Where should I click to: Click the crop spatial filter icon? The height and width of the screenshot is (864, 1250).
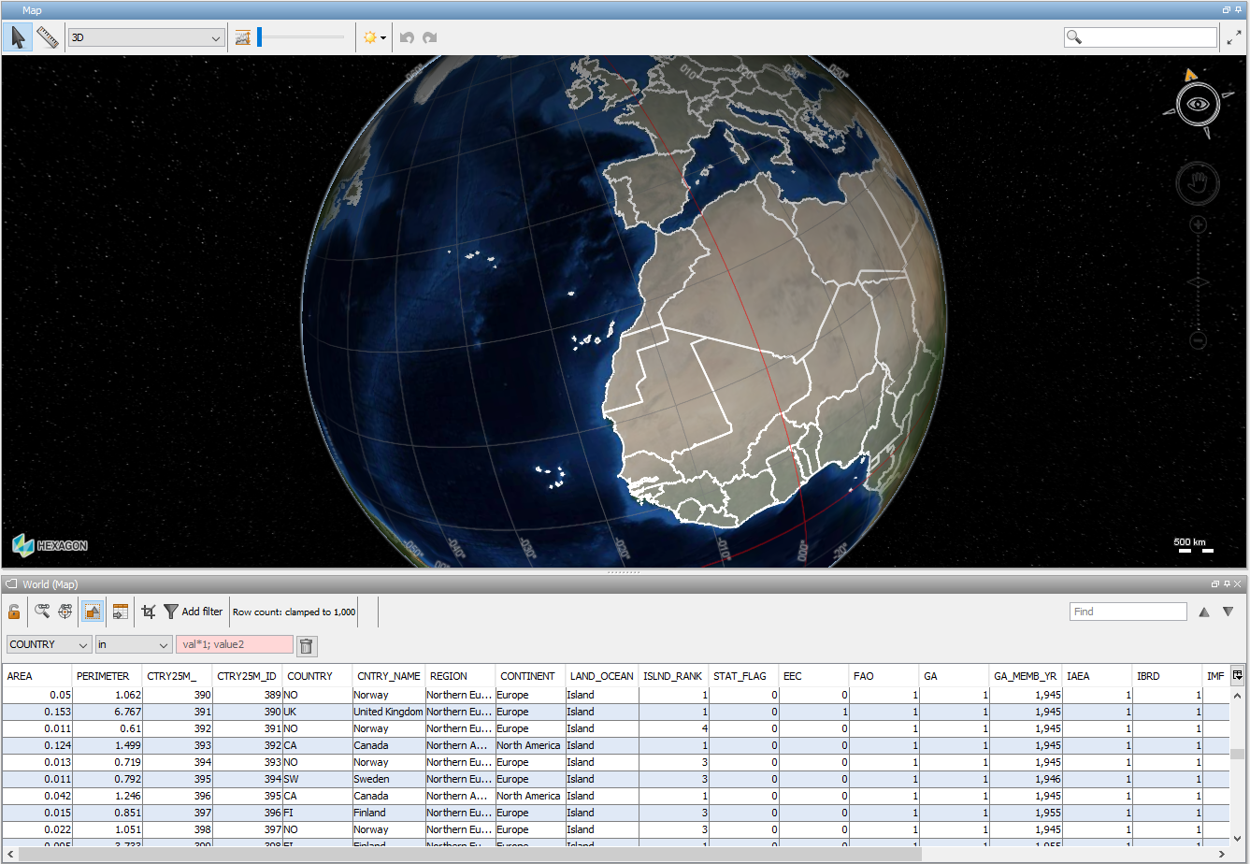[148, 612]
